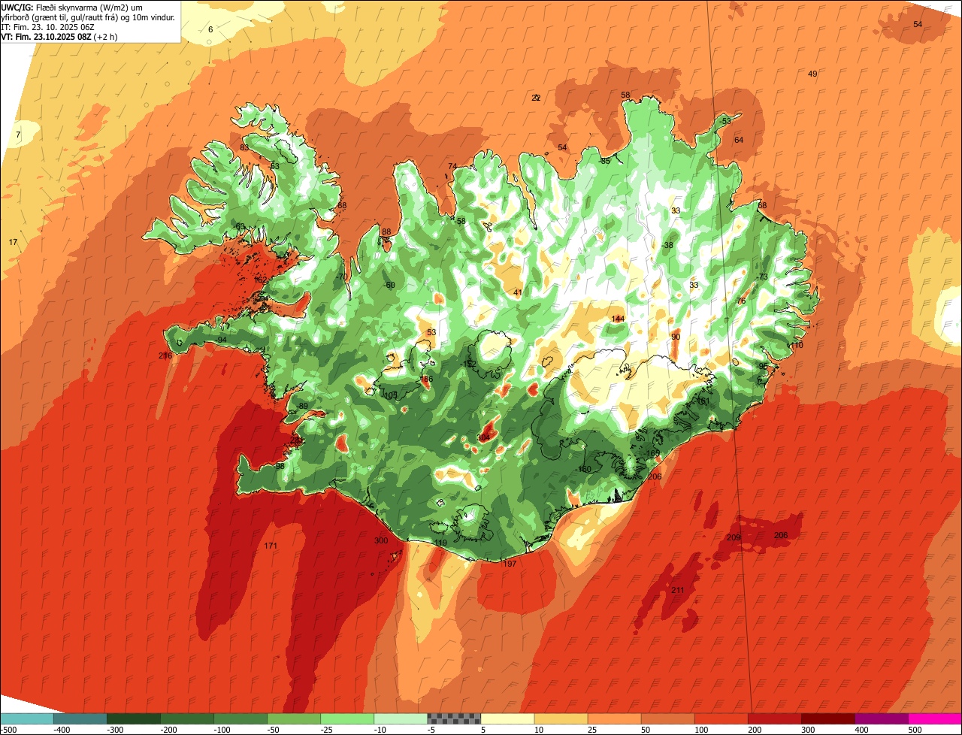
Task: Click the map value 152
Action: [x=470, y=364]
